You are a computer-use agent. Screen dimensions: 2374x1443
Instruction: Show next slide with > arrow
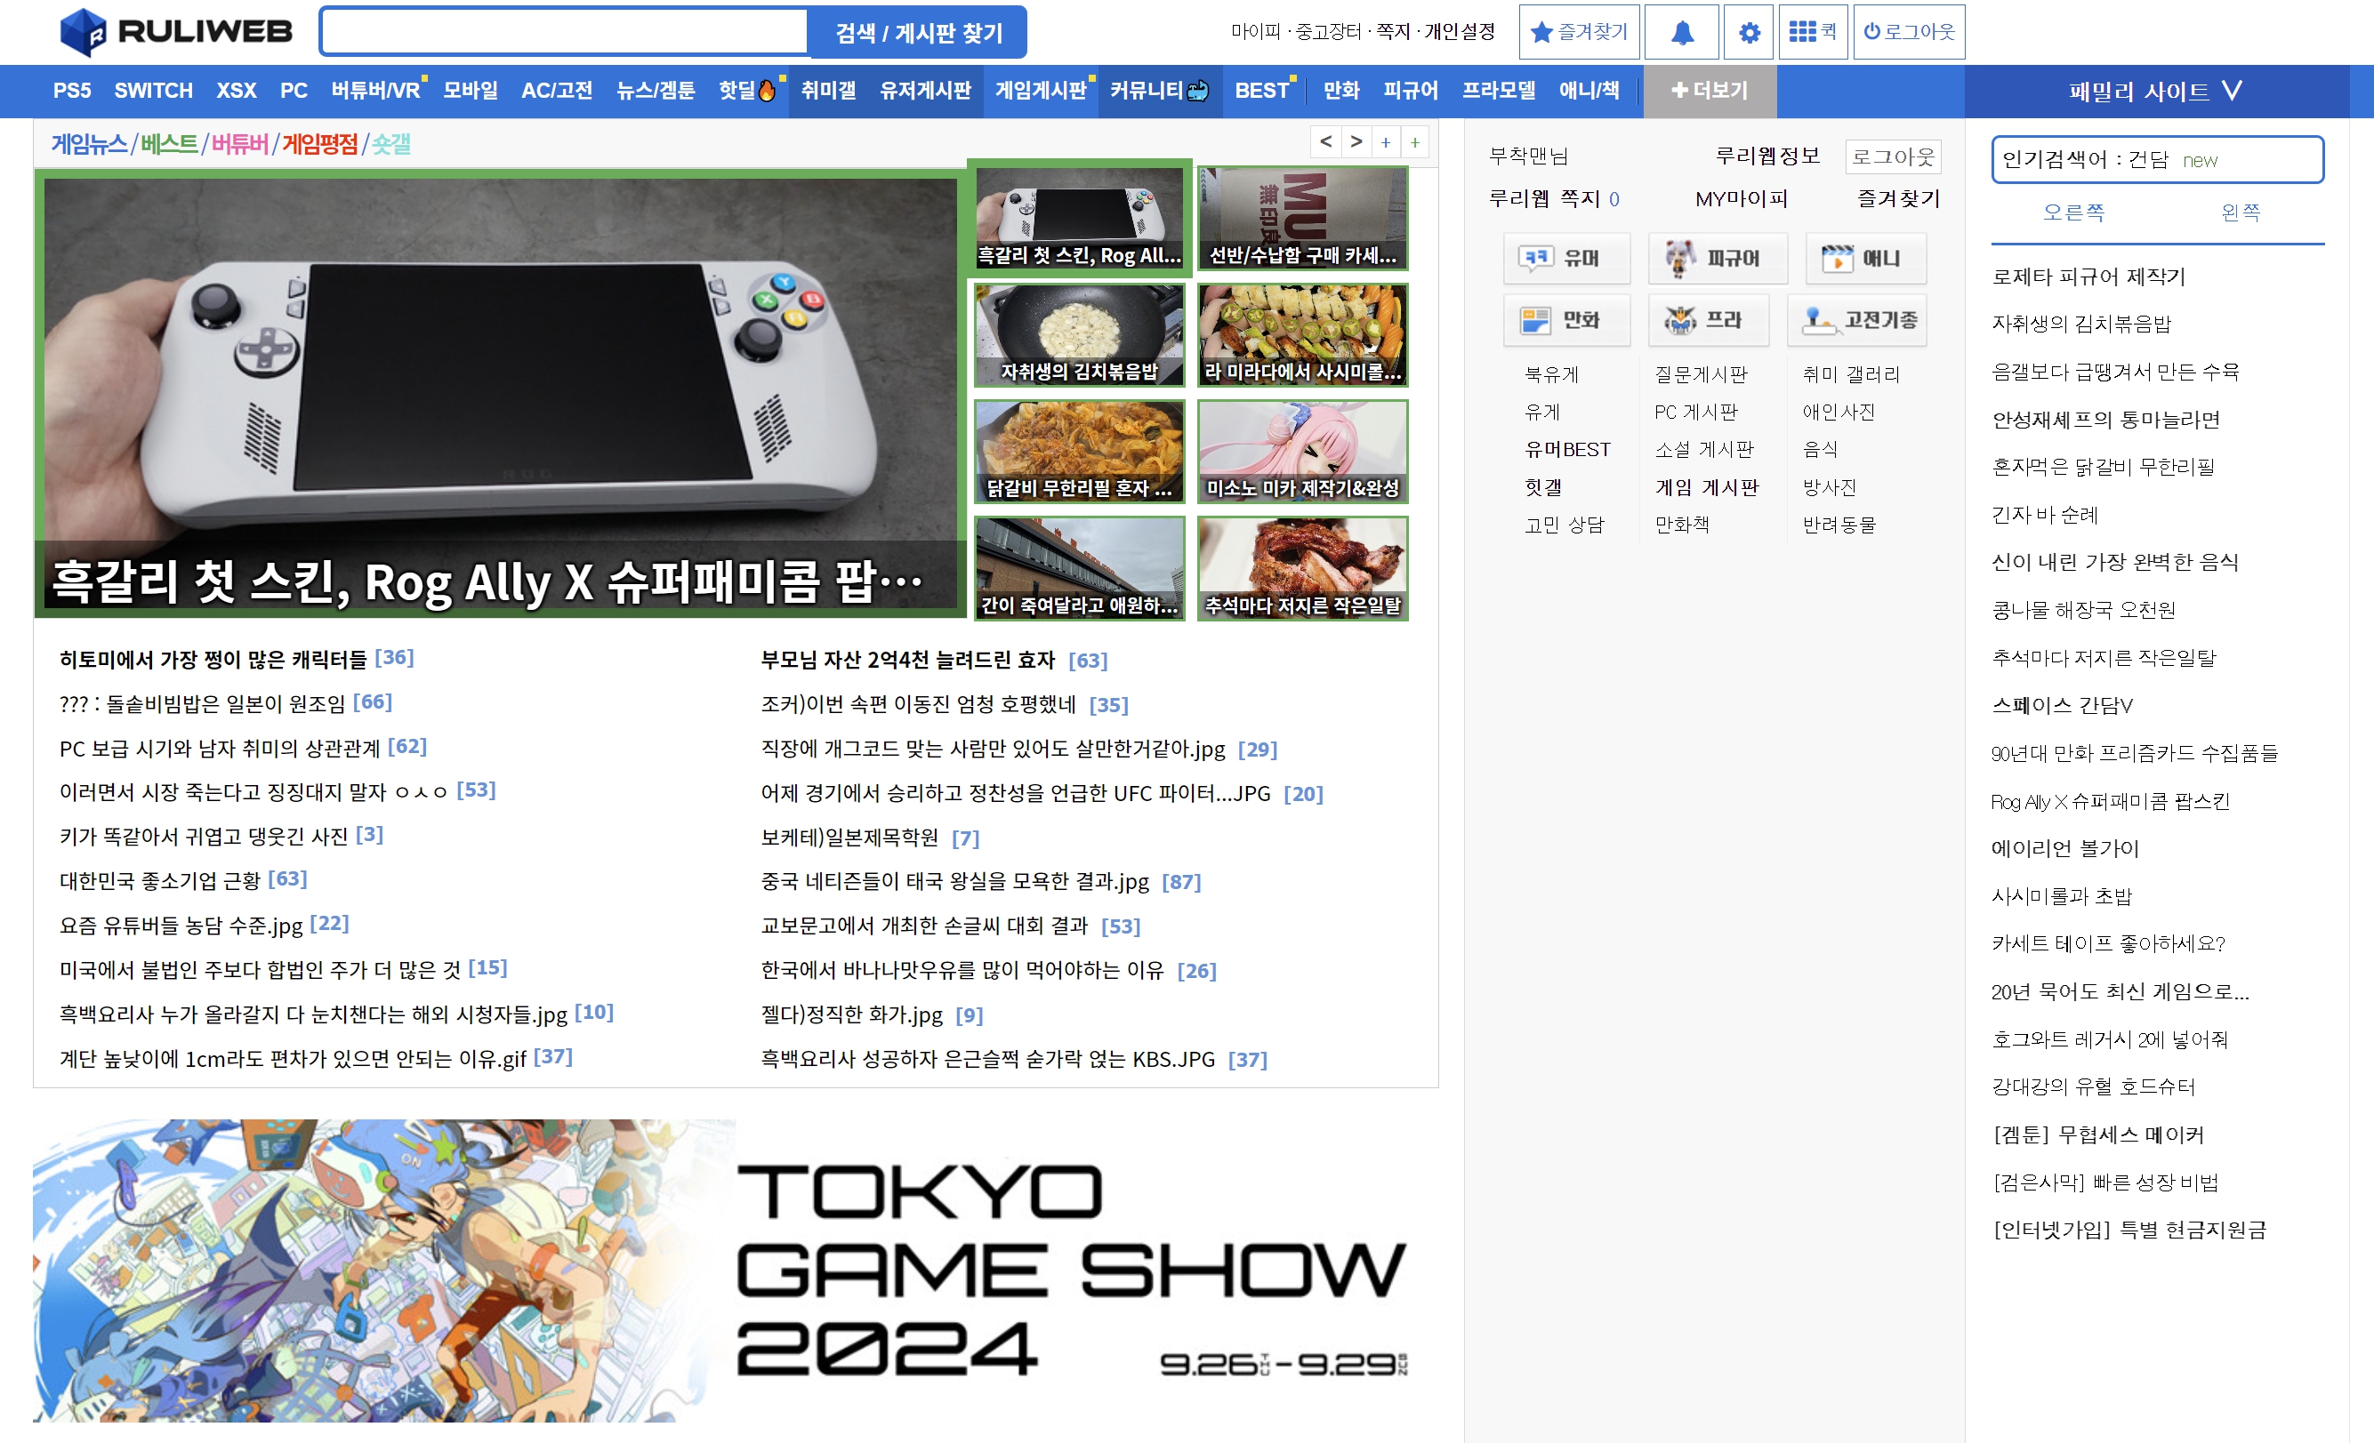pyautogui.click(x=1356, y=141)
